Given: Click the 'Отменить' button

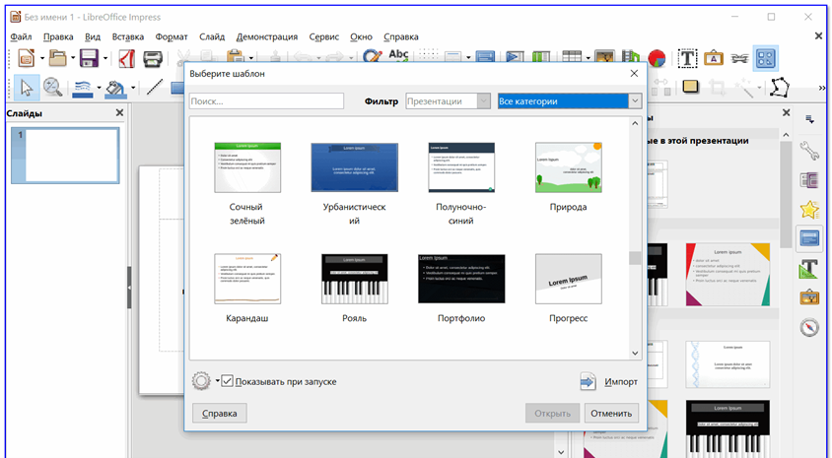Looking at the screenshot, I should (x=610, y=414).
